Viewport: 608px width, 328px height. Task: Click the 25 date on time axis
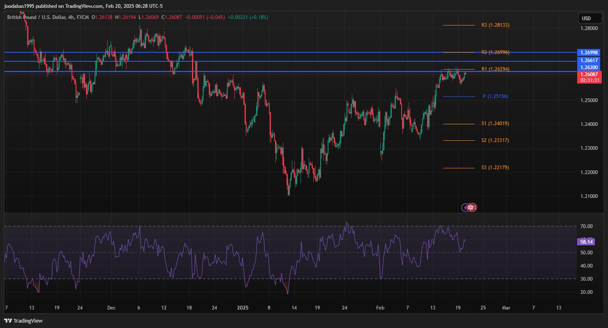(x=483, y=308)
